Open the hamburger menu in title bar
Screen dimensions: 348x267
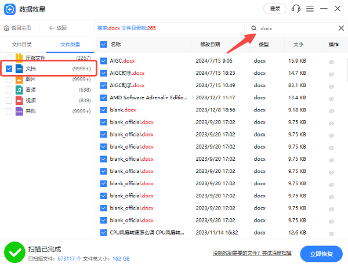click(310, 9)
